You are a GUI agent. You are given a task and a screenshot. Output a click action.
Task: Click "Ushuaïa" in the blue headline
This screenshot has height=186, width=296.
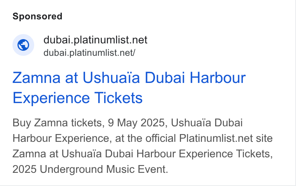pyautogui.click(x=111, y=77)
